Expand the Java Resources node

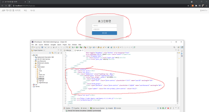[x=34, y=61]
